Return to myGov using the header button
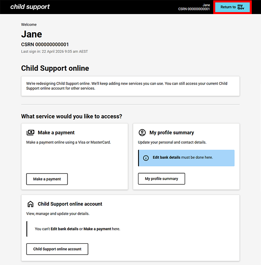Image resolution: width=261 pixels, height=265 pixels. (232, 7)
